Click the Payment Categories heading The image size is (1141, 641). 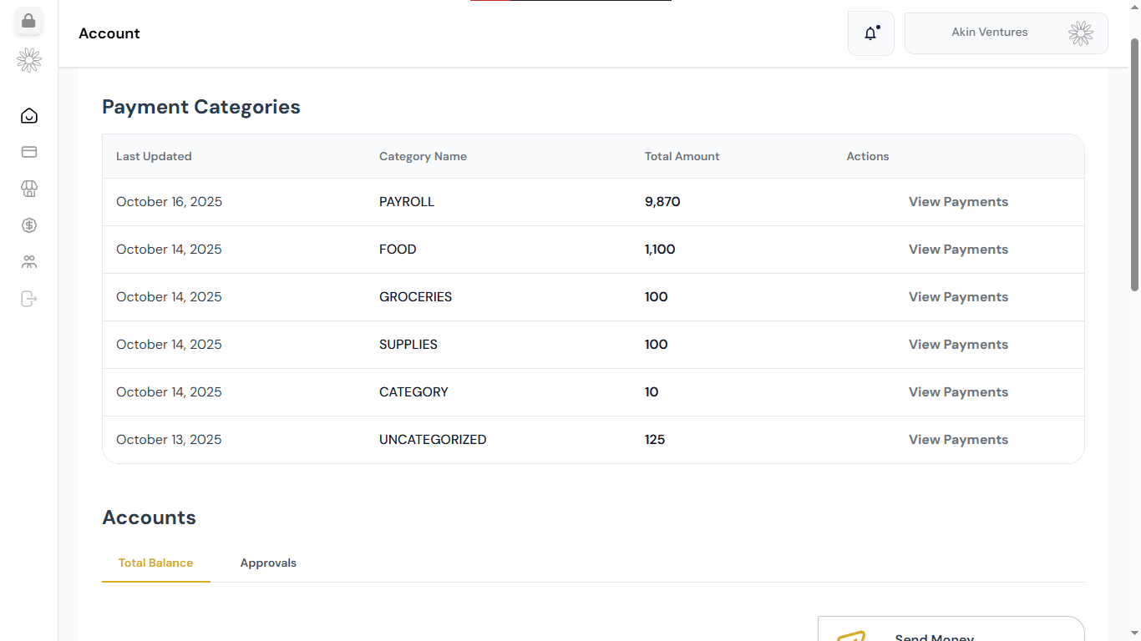click(200, 107)
